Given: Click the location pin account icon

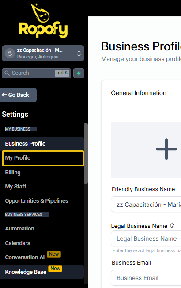Looking at the screenshot, I should (x=10, y=53).
